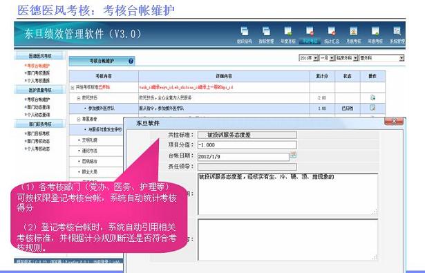425x273 pixels.
Task: Open 部门动态查询 in the sidebar
Action: pos(37,107)
